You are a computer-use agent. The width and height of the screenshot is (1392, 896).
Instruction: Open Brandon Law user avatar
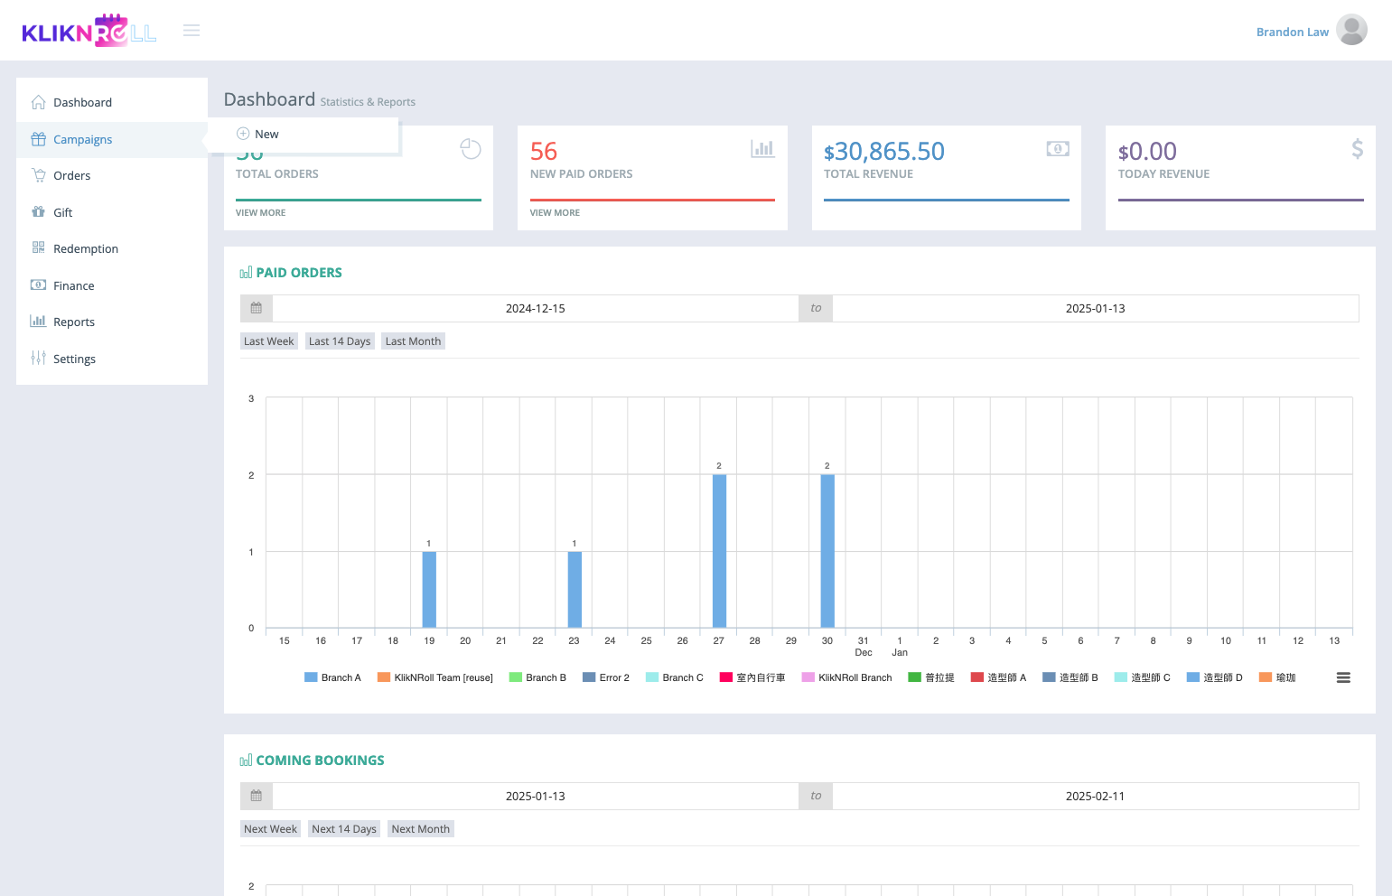click(1351, 30)
